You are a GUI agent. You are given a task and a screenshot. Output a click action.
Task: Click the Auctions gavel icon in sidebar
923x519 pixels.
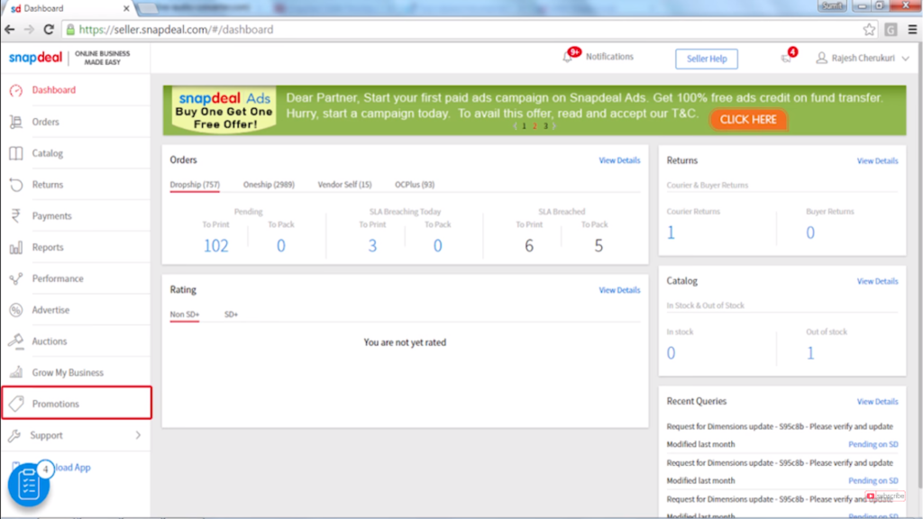(16, 341)
